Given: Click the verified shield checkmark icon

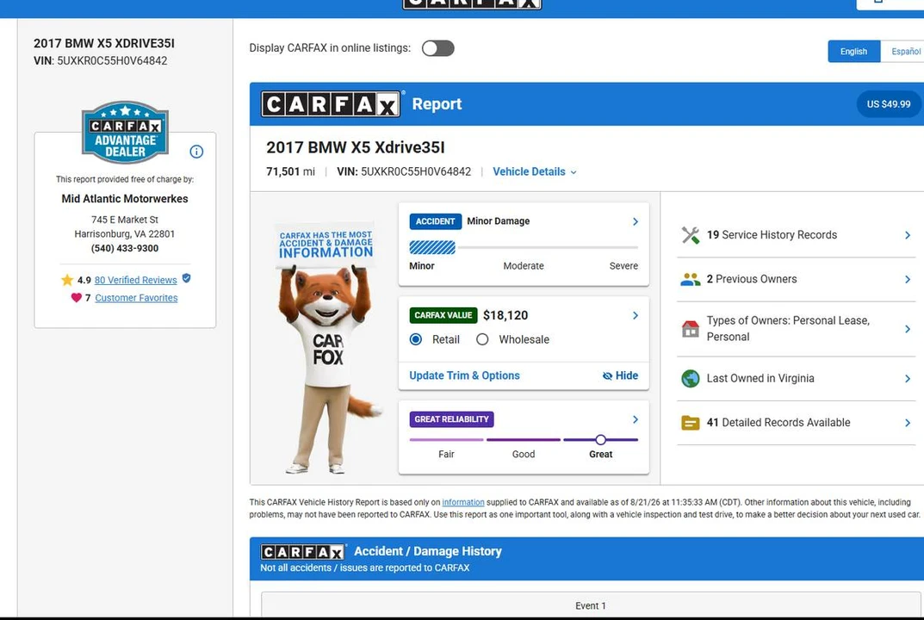Looking at the screenshot, I should 186,278.
